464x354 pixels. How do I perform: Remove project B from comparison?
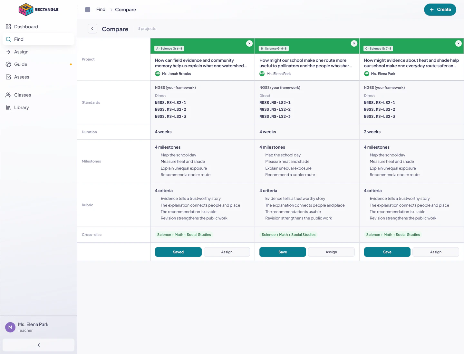click(354, 43)
